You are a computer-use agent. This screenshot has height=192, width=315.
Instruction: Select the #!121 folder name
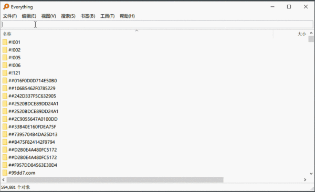coord(14,73)
